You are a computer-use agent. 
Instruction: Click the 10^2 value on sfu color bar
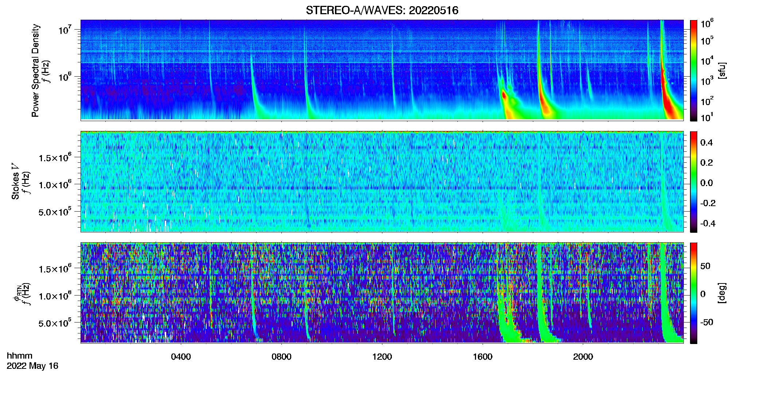tap(707, 101)
